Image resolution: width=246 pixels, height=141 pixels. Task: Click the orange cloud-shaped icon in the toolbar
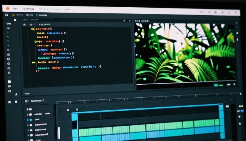pyautogui.click(x=13, y=15)
